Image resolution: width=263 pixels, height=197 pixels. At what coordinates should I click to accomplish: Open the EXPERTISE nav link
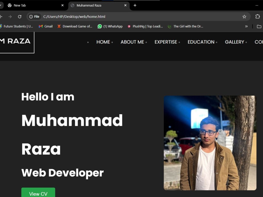166,42
